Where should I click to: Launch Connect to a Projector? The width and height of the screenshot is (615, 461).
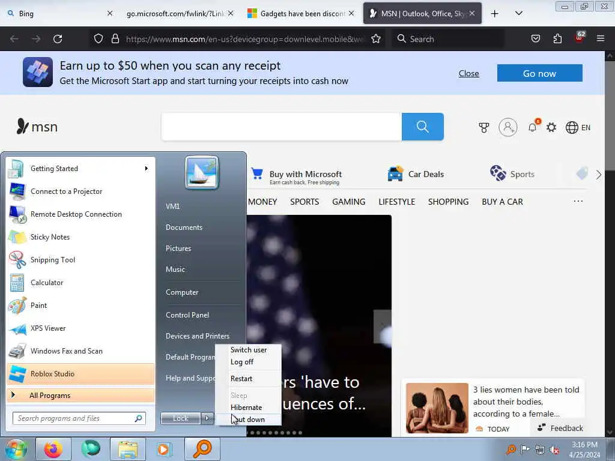pyautogui.click(x=80, y=191)
